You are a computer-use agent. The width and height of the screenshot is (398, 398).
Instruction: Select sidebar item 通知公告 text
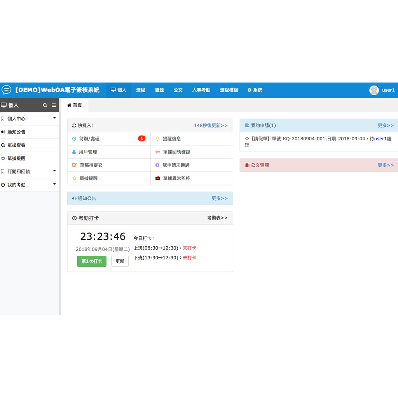(16, 132)
